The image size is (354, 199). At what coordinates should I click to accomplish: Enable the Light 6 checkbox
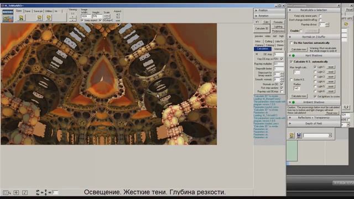[315, 91]
